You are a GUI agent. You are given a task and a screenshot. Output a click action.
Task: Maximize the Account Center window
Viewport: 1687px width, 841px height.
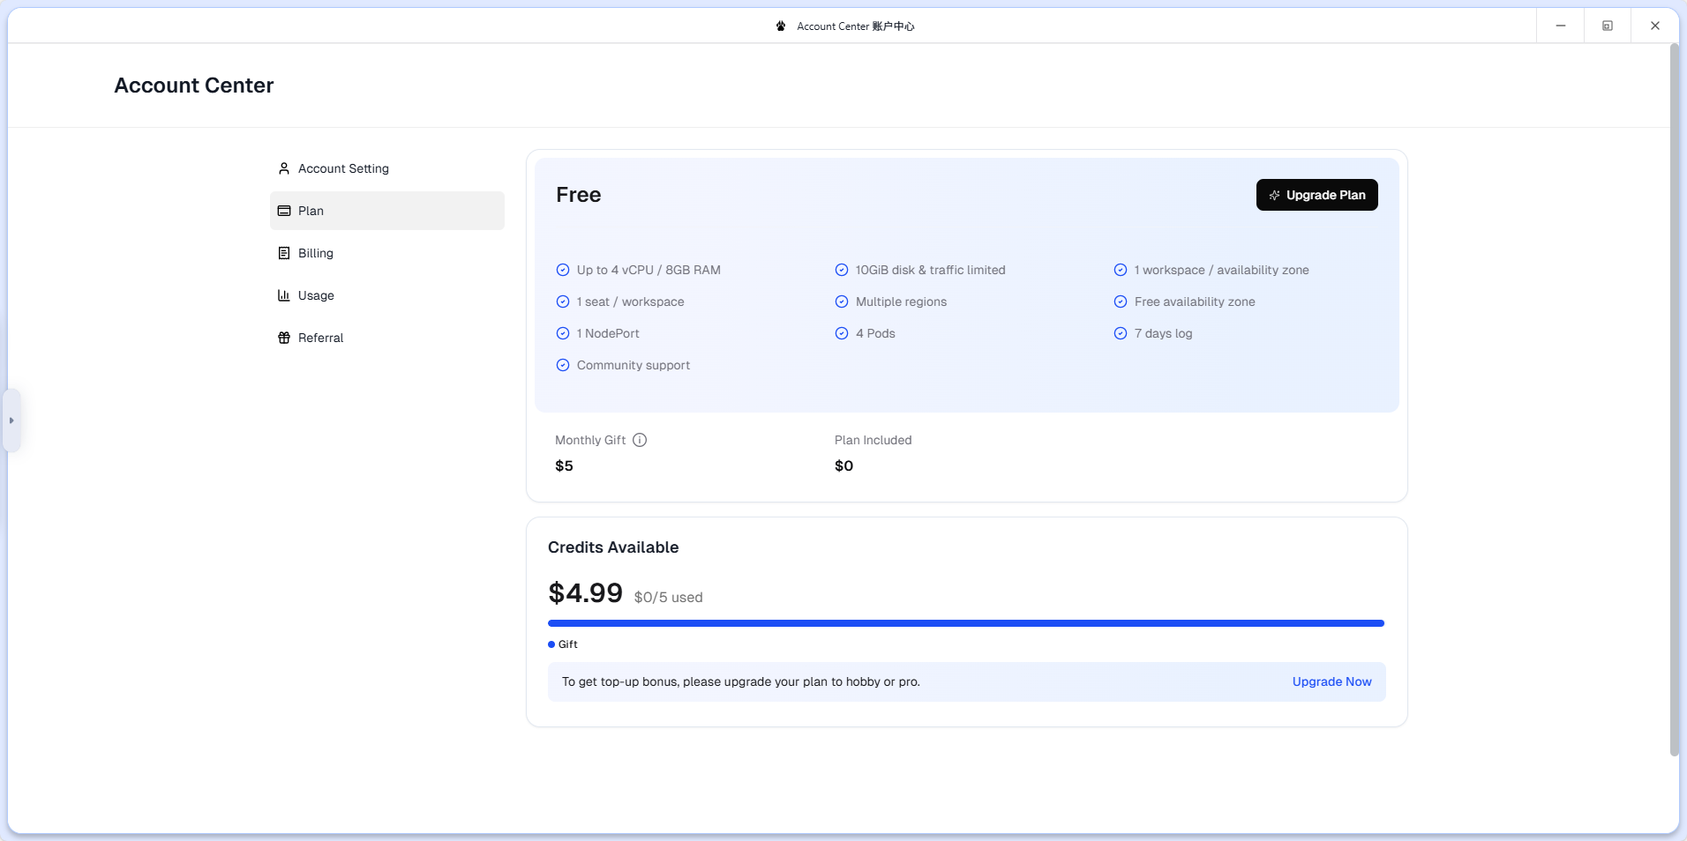(x=1608, y=26)
